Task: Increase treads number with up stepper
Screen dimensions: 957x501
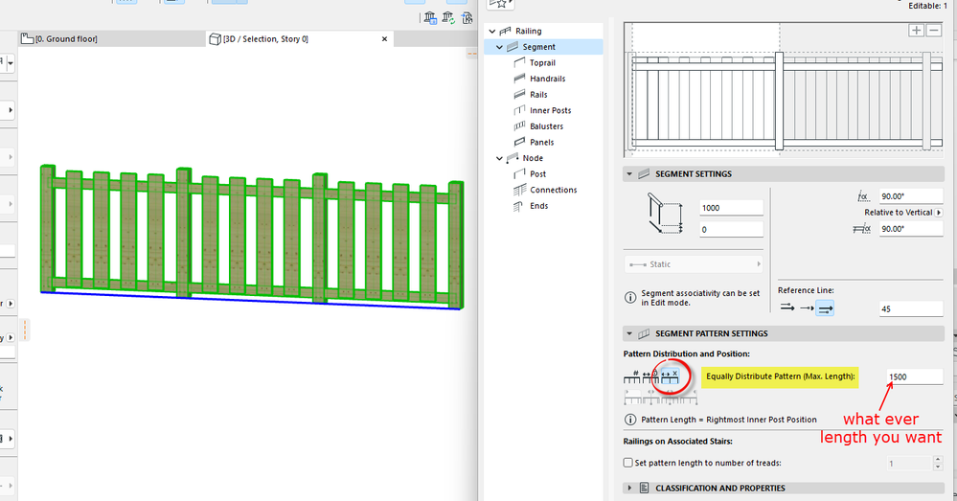Action: click(938, 460)
